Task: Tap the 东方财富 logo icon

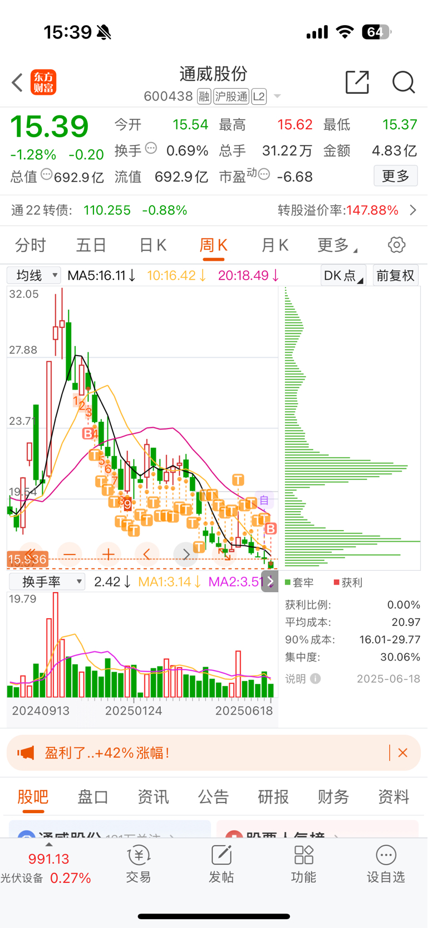Action: click(43, 82)
